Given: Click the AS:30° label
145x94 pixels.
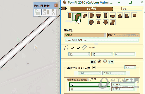Looking at the screenshot, I should click(x=92, y=48).
